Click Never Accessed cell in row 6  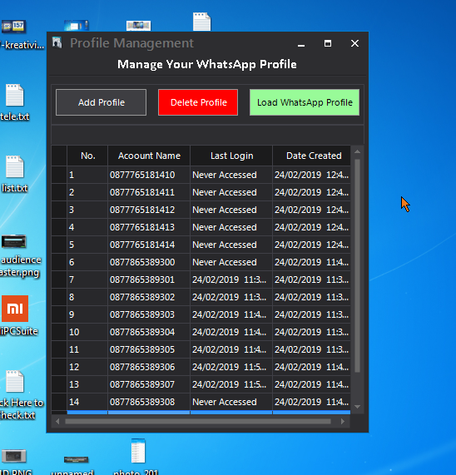click(x=231, y=262)
